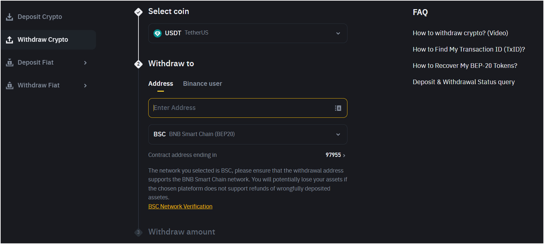Click the Deposit Fiat sidebar icon
Image resolution: width=544 pixels, height=244 pixels.
[x=9, y=63]
